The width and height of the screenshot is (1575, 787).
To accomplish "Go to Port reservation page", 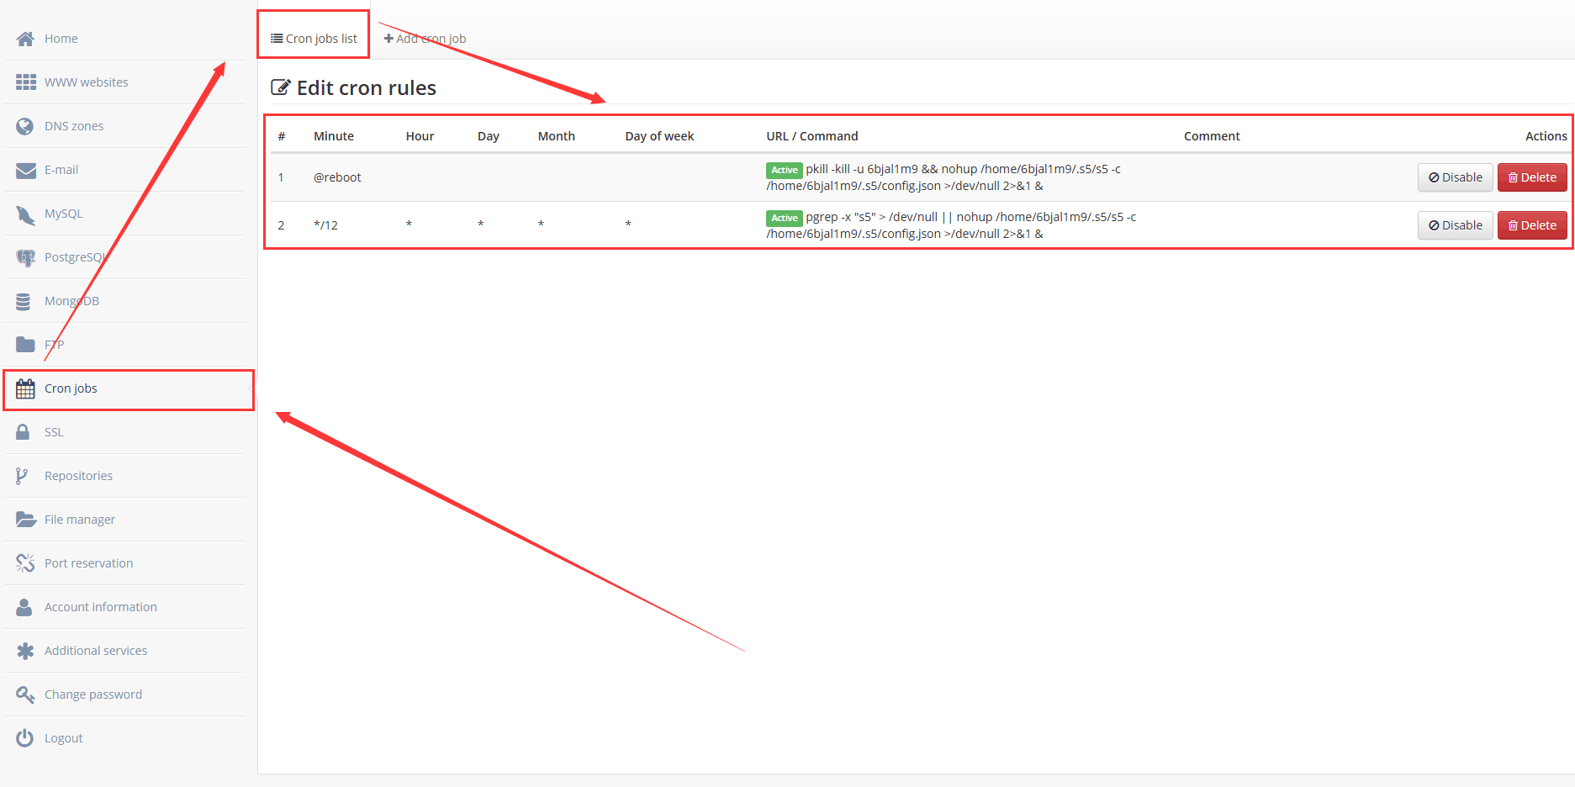I will (x=88, y=563).
